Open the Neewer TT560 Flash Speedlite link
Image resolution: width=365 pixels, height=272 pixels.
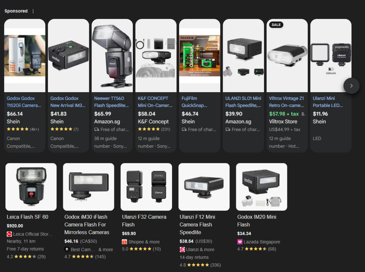coord(111,102)
